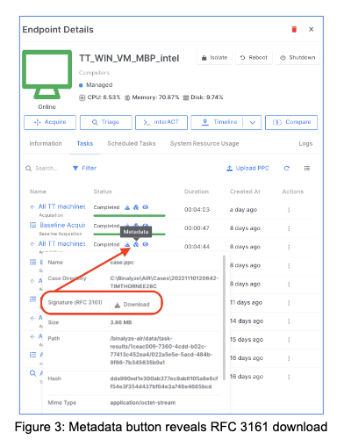
Task: Click the metadata popup scrollbar
Action: pos(224,318)
